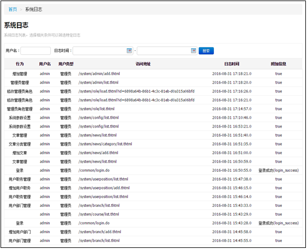Click the 访问地址 column header
This screenshot has width=307, height=249.
[x=143, y=64]
